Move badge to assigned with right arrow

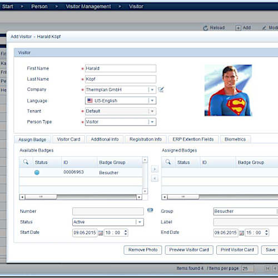(155, 169)
